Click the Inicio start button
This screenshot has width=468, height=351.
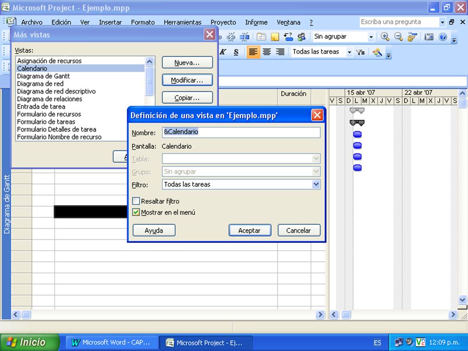(30, 342)
